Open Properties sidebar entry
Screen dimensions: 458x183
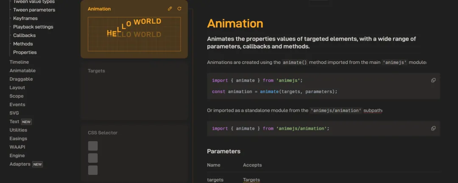(x=25, y=52)
